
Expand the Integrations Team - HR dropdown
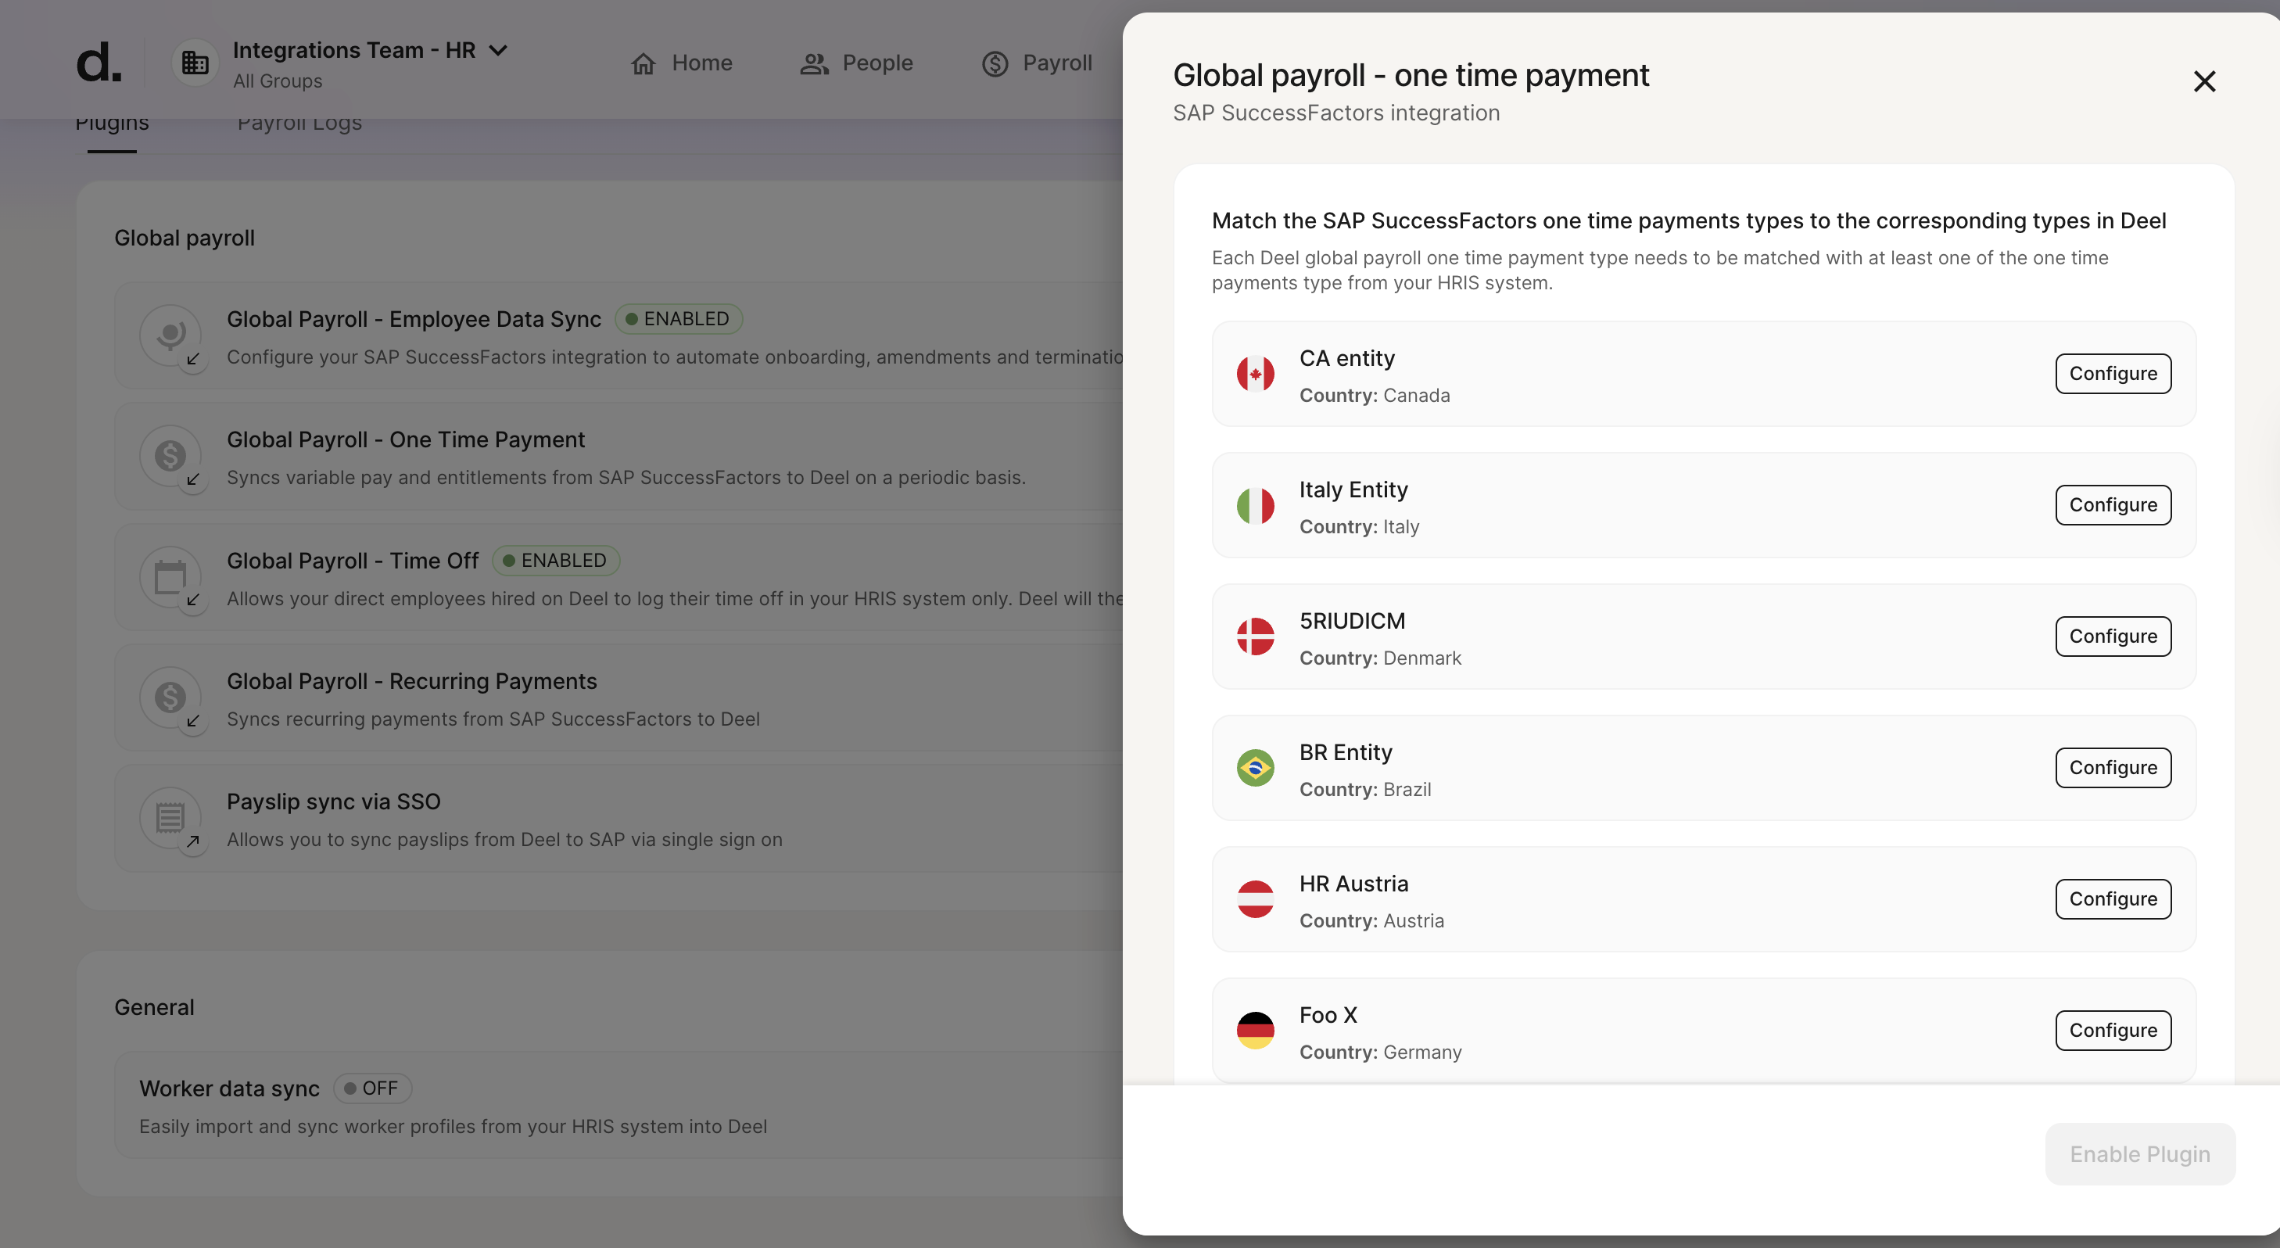click(x=499, y=51)
